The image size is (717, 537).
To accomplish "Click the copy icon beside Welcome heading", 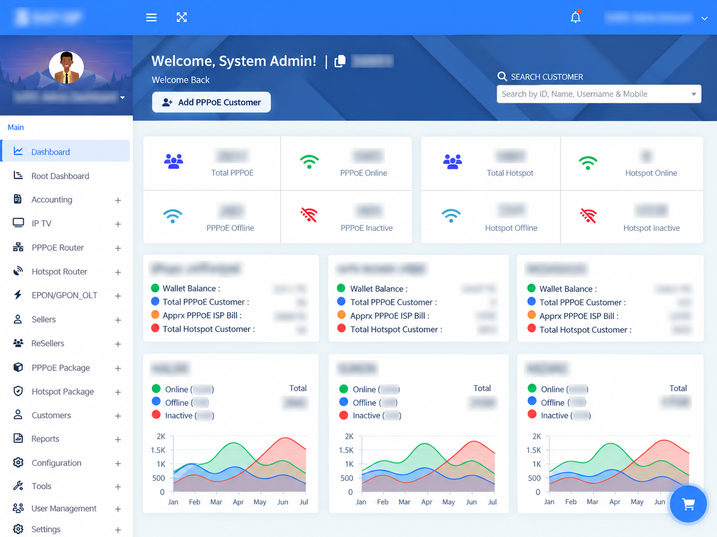I will [340, 61].
